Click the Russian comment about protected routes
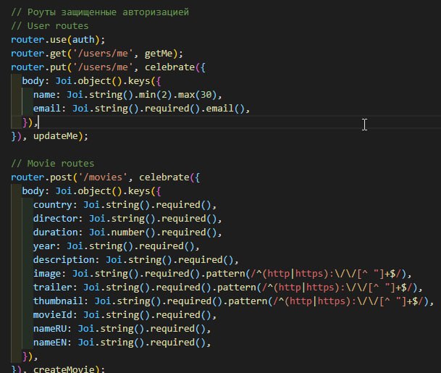Image resolution: width=441 pixels, height=373 pixels. [x=100, y=12]
